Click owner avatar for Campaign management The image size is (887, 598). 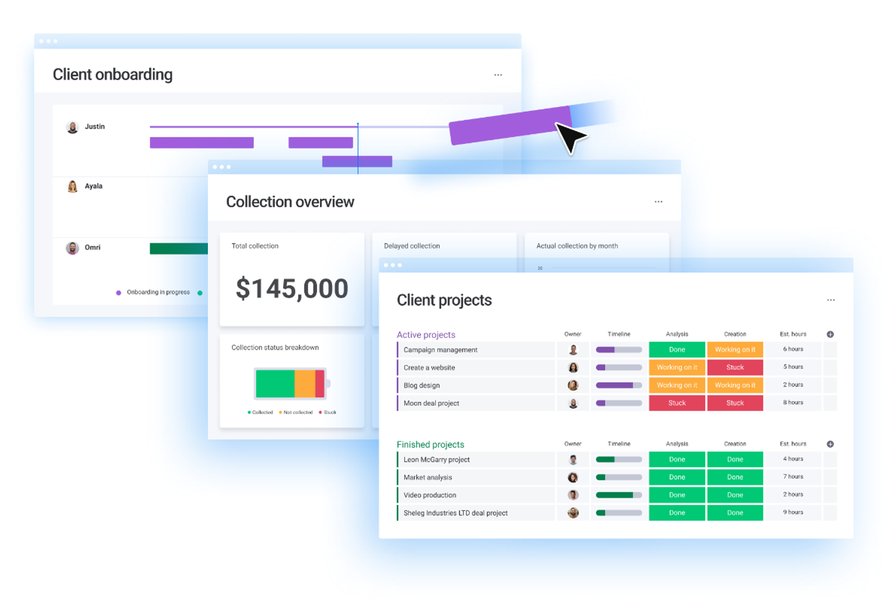573,350
